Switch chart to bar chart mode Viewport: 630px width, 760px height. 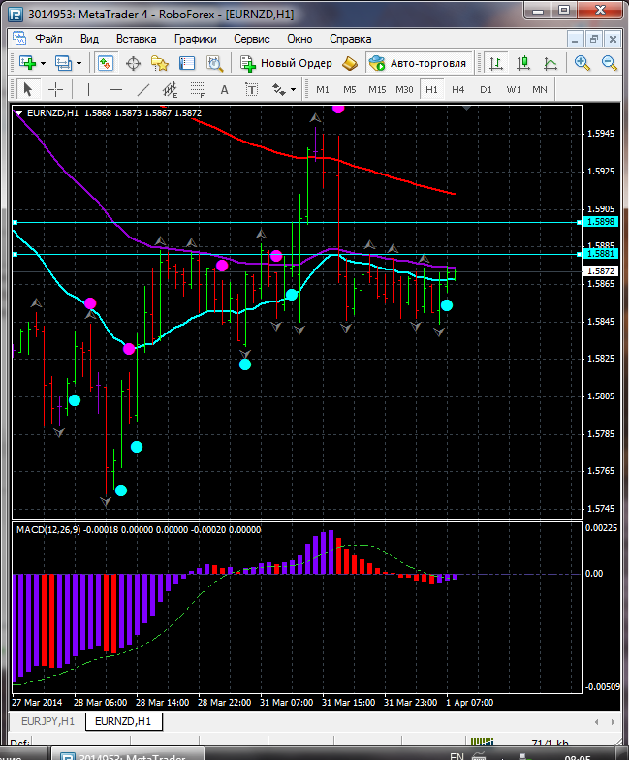pos(496,63)
